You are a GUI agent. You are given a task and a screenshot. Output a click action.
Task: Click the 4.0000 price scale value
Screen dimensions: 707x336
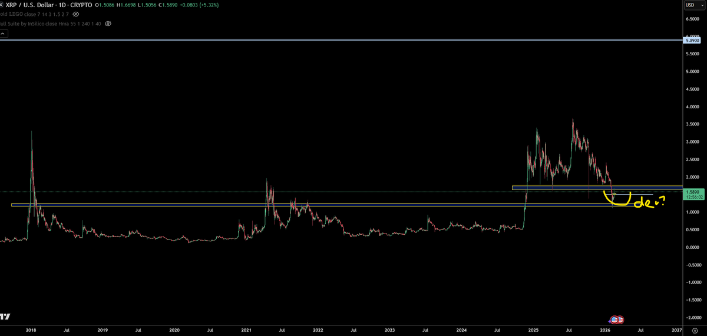693,107
